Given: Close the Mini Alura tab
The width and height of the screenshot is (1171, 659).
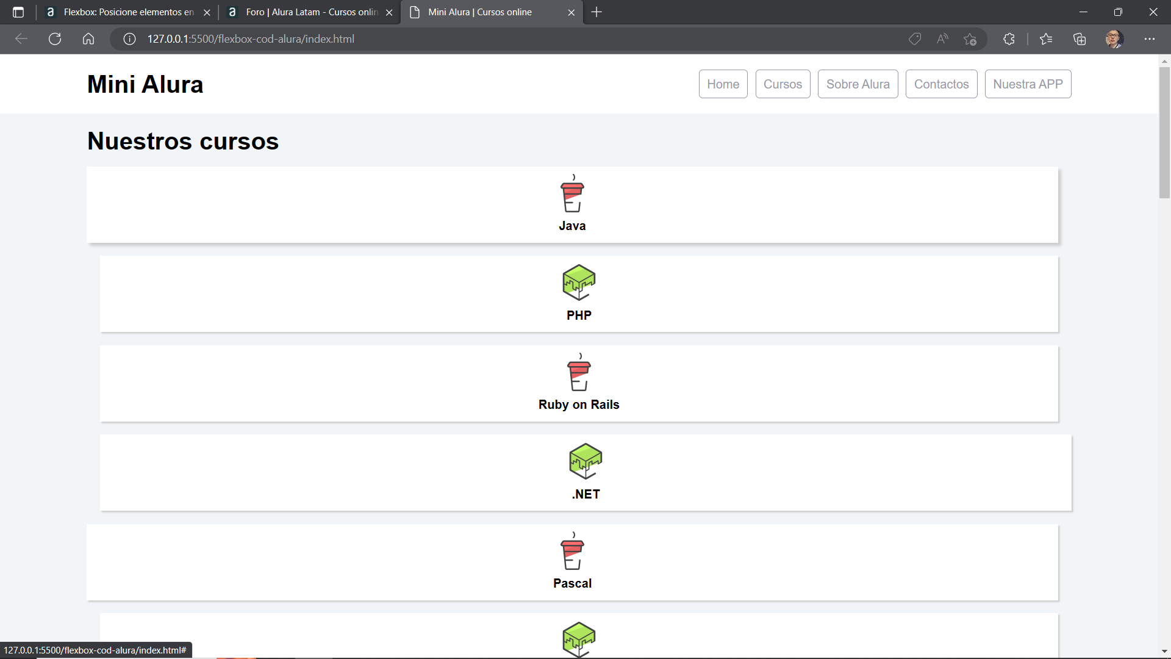Looking at the screenshot, I should pos(571,12).
